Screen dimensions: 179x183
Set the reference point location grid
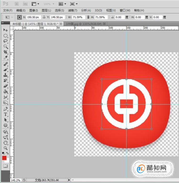click(x=19, y=17)
